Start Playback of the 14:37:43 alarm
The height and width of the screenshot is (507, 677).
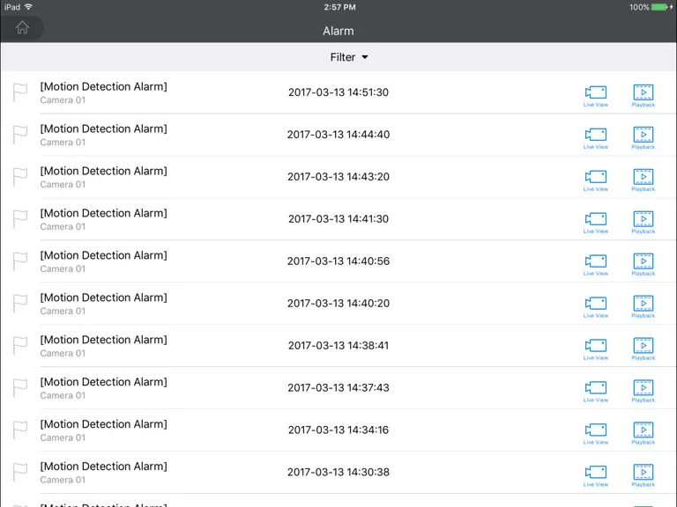643,392
